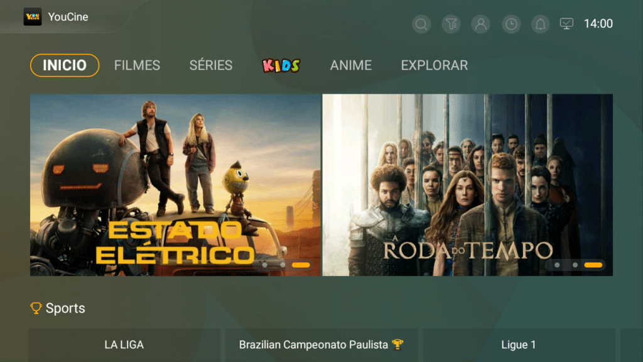Switch to the FILMES tab
The image size is (643, 362).
[137, 65]
